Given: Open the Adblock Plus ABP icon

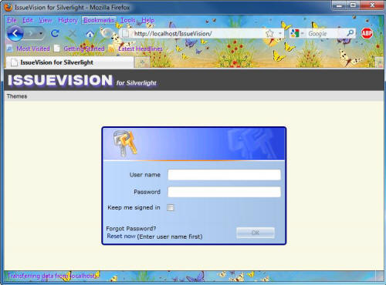Looking at the screenshot, I should click(x=367, y=33).
